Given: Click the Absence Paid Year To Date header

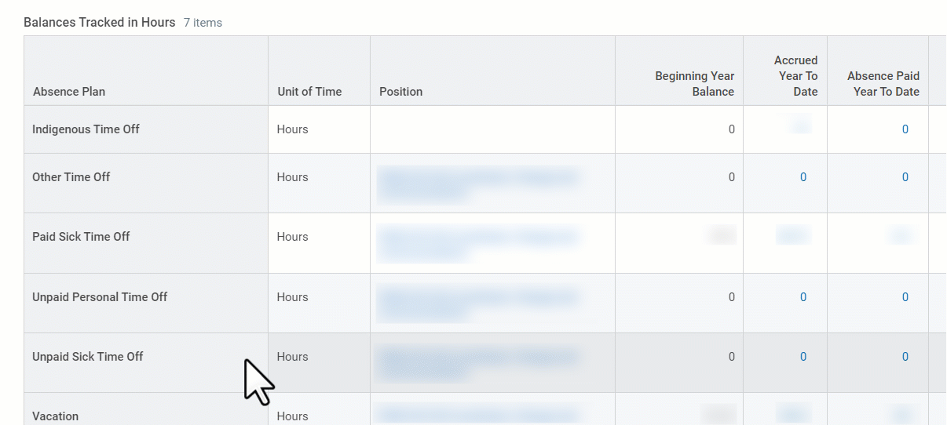Looking at the screenshot, I should click(883, 84).
